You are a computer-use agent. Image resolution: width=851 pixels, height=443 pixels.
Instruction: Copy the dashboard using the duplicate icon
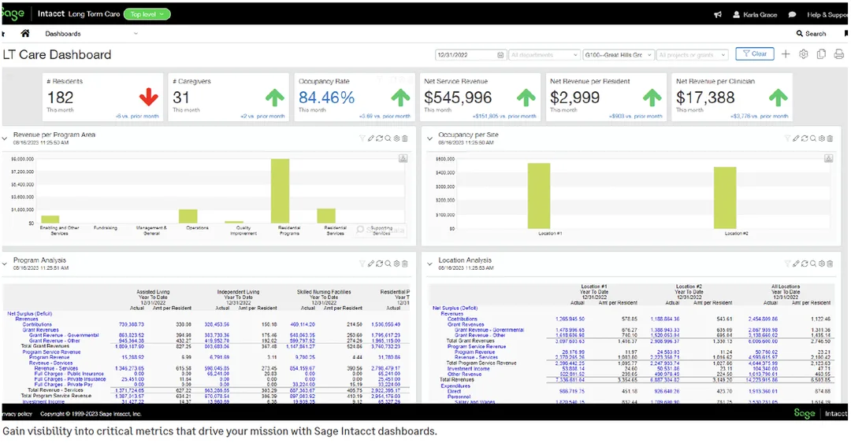coord(821,54)
